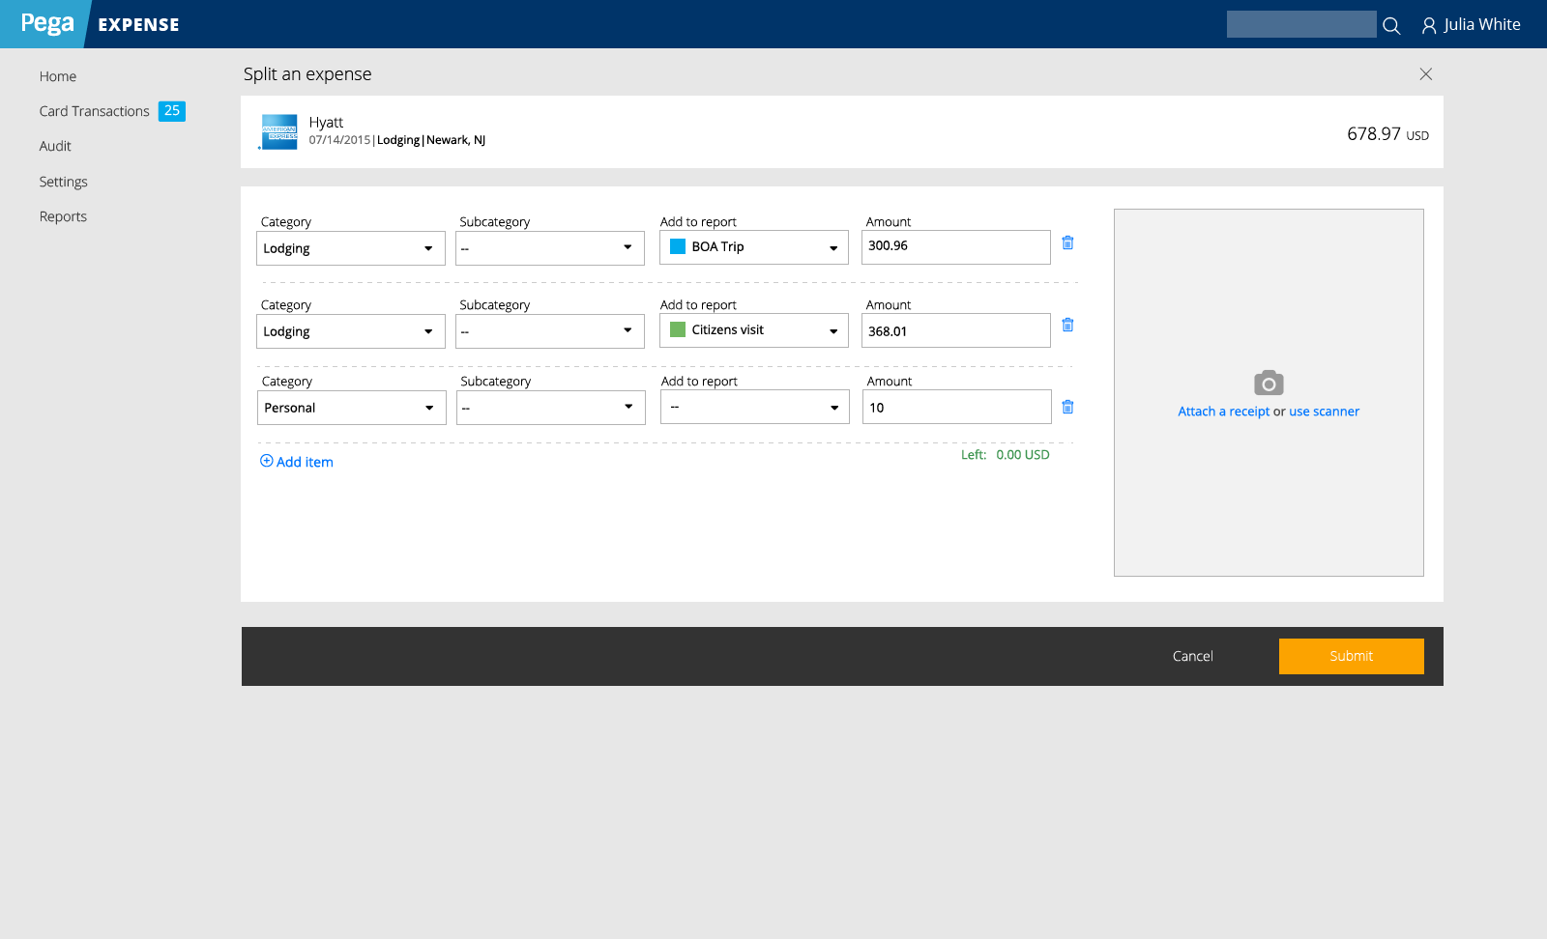Click the Attach a receipt link

(x=1223, y=412)
